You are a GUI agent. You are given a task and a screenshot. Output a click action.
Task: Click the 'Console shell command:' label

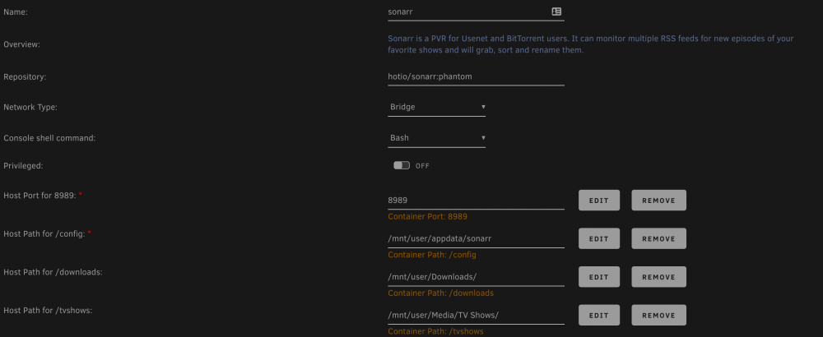(49, 138)
